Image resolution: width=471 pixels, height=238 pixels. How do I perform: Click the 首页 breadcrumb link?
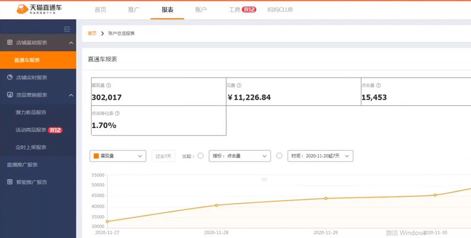(92, 33)
